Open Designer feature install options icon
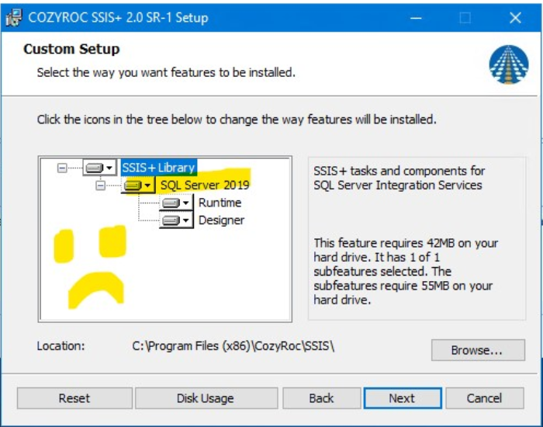Image resolution: width=543 pixels, height=427 pixels. click(176, 220)
